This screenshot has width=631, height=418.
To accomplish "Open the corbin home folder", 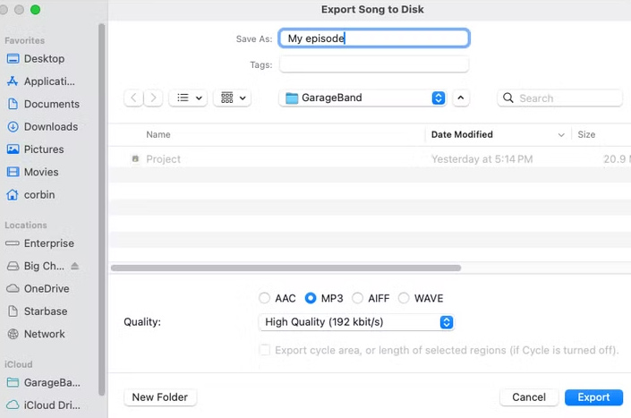I will click(30, 195).
